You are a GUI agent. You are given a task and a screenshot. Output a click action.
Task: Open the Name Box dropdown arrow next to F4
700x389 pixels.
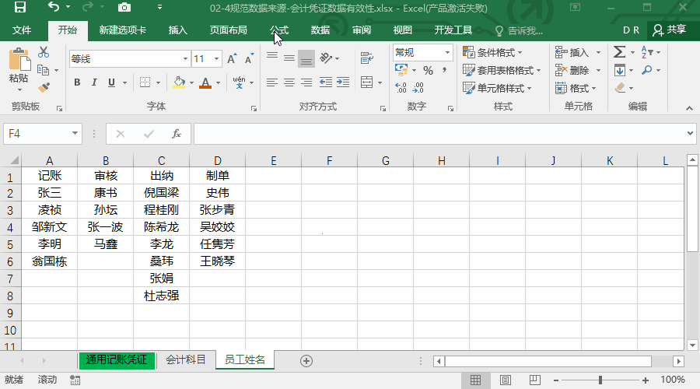[75, 133]
